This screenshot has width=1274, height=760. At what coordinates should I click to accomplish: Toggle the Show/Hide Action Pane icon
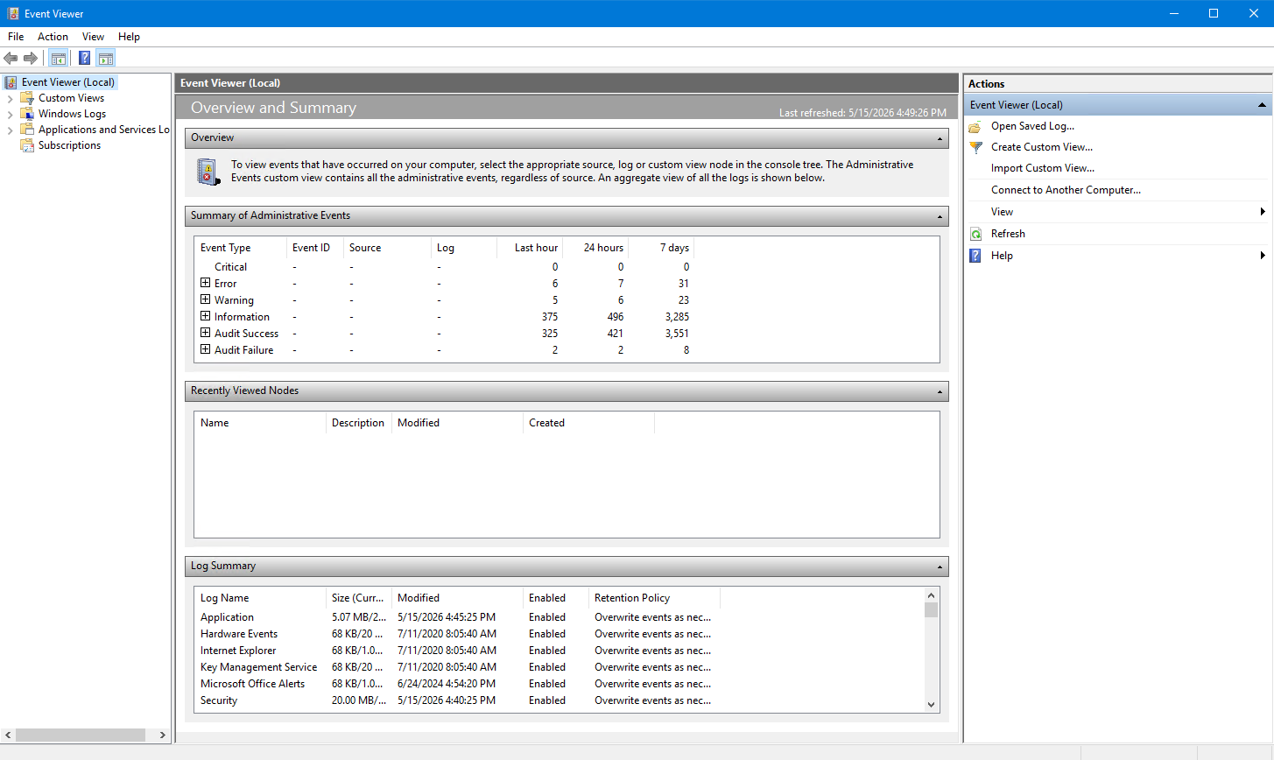point(106,59)
